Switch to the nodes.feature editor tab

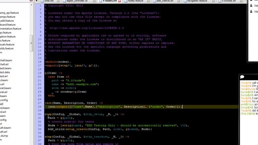pyautogui.click(x=135, y=1)
